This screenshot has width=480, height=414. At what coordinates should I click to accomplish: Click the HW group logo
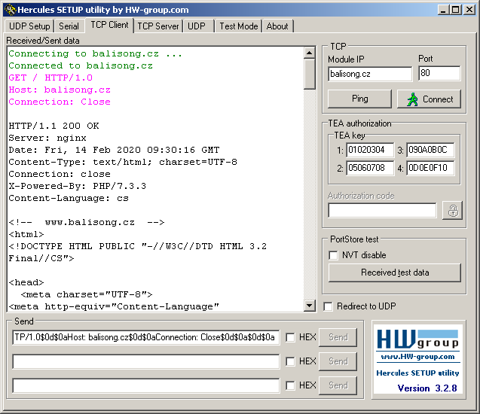[x=418, y=340]
